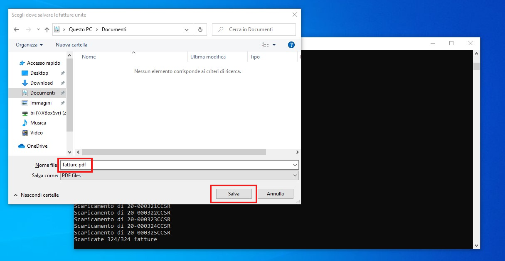Click the Back navigation arrow
Screen dimensions: 505x261
(x=16, y=29)
